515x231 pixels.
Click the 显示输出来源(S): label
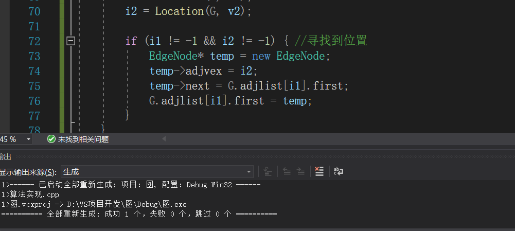28,172
